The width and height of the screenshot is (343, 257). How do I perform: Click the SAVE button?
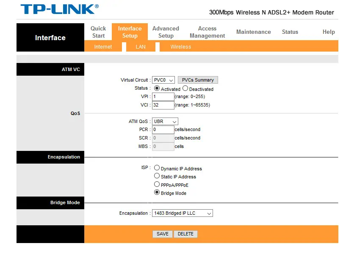(x=163, y=234)
